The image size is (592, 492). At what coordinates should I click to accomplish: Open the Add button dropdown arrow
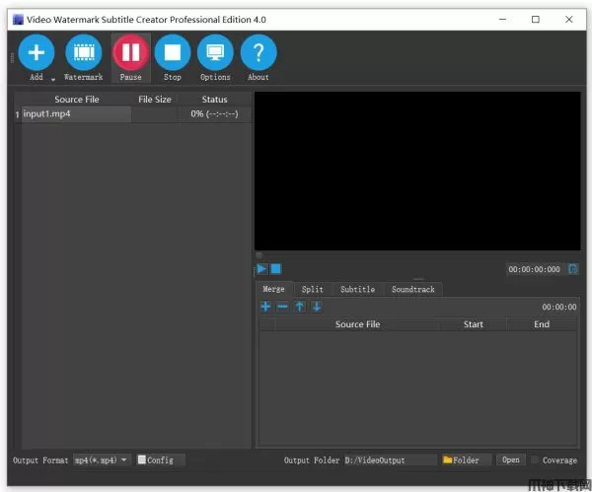52,78
